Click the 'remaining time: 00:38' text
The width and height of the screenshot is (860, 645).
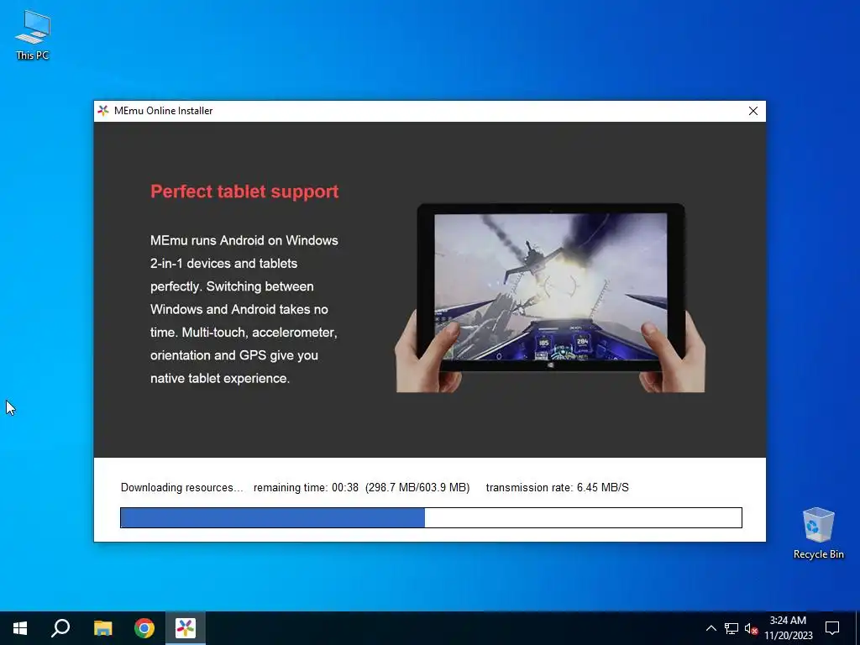coord(306,488)
